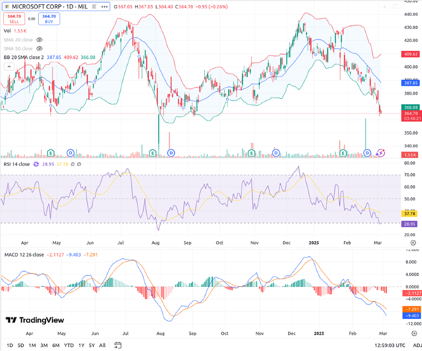Open the late-January 2025 earnings E marker

tap(343, 153)
